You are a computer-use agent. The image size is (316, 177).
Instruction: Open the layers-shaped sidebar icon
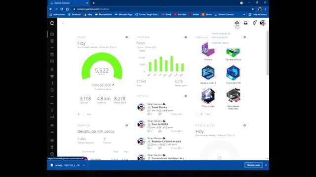52,41
